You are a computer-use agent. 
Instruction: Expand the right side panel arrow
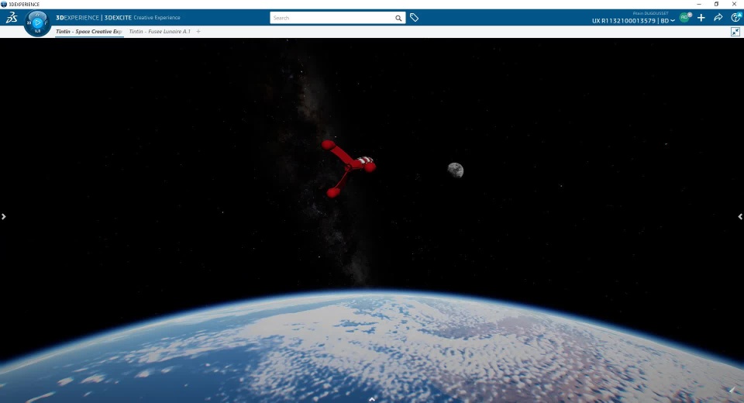point(740,216)
